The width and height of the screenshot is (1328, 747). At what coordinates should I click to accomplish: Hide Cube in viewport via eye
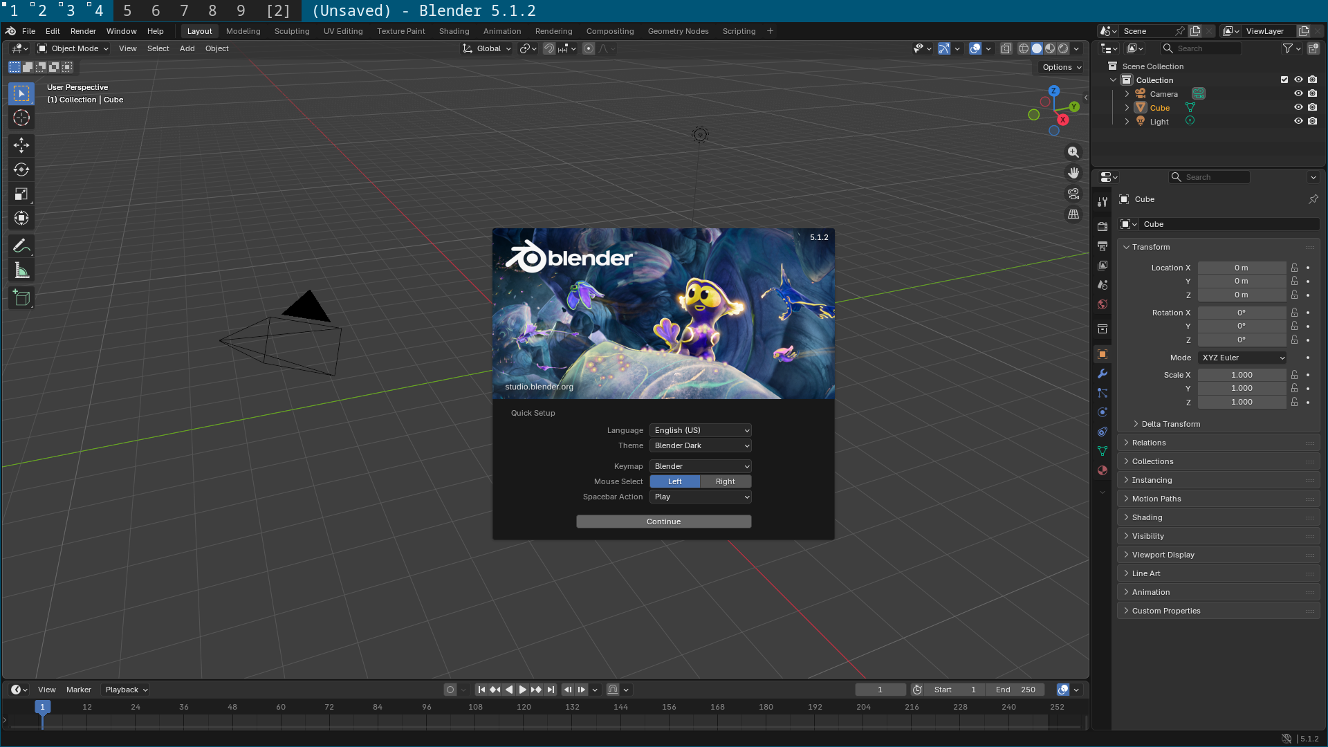1298,108
